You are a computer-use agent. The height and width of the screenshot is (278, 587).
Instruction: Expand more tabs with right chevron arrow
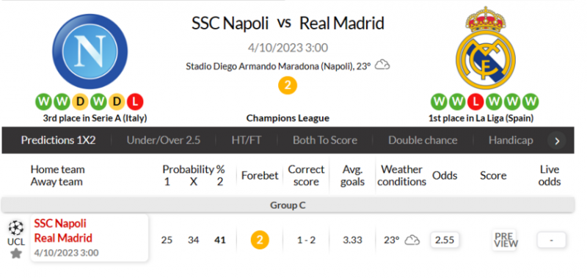(x=557, y=141)
